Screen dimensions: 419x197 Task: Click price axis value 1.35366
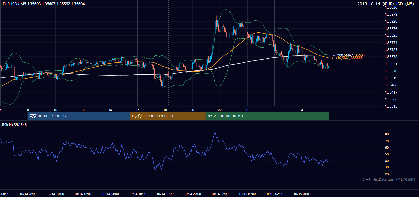click(392, 99)
